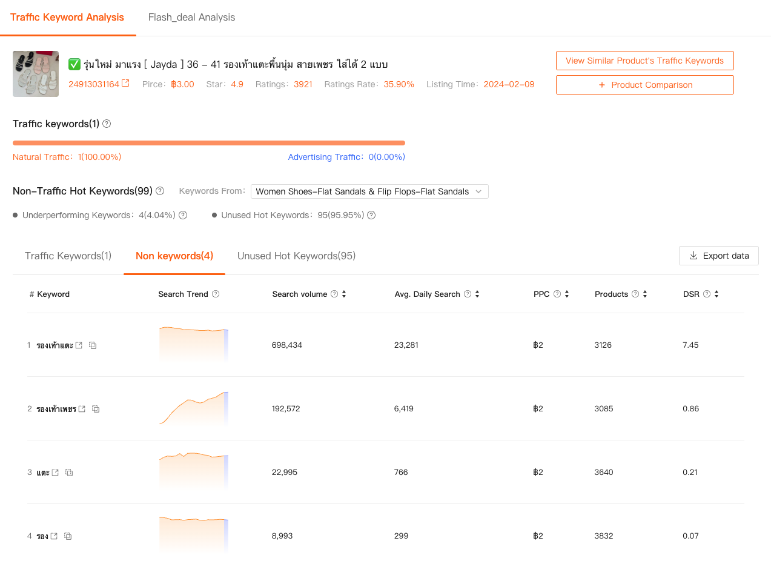Click View Similar Product's Traffic Keywords button
Viewport: 771px width, 561px height.
coord(644,61)
